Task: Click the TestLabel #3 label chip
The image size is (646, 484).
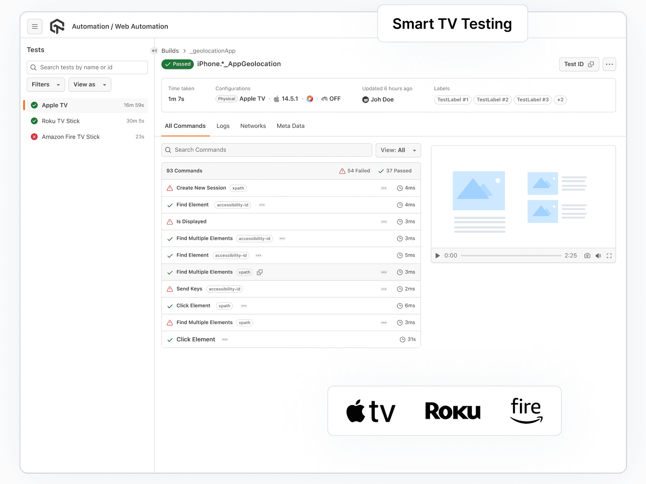Action: [x=533, y=100]
